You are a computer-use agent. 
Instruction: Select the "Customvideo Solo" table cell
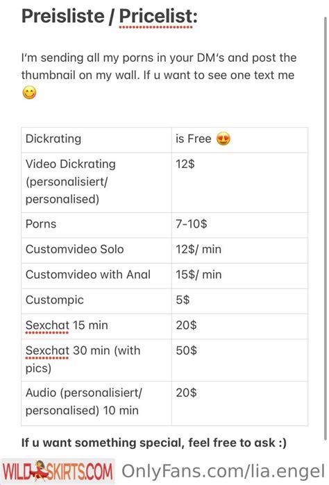click(96, 250)
